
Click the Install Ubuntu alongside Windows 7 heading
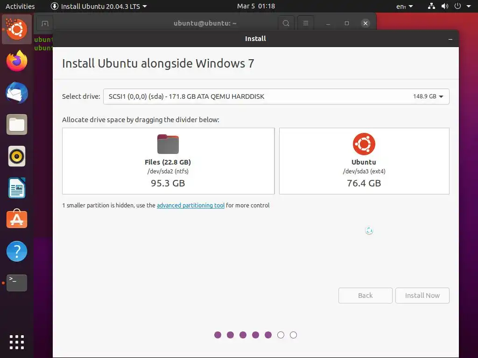[158, 63]
